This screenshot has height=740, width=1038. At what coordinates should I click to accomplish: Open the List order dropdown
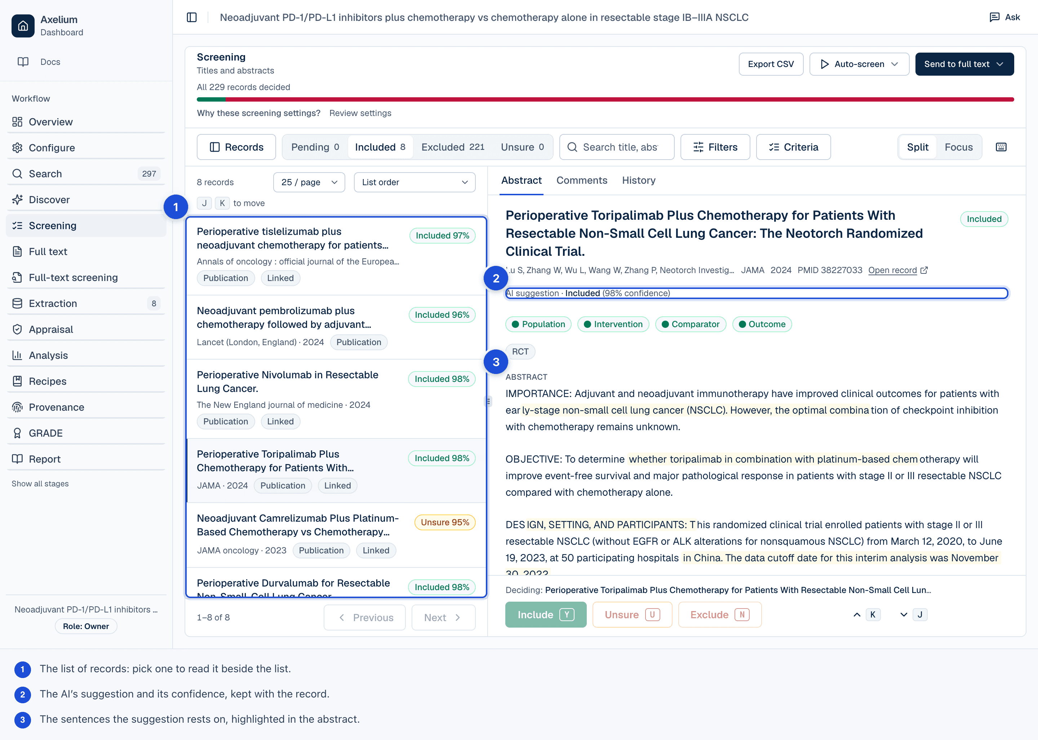point(414,182)
